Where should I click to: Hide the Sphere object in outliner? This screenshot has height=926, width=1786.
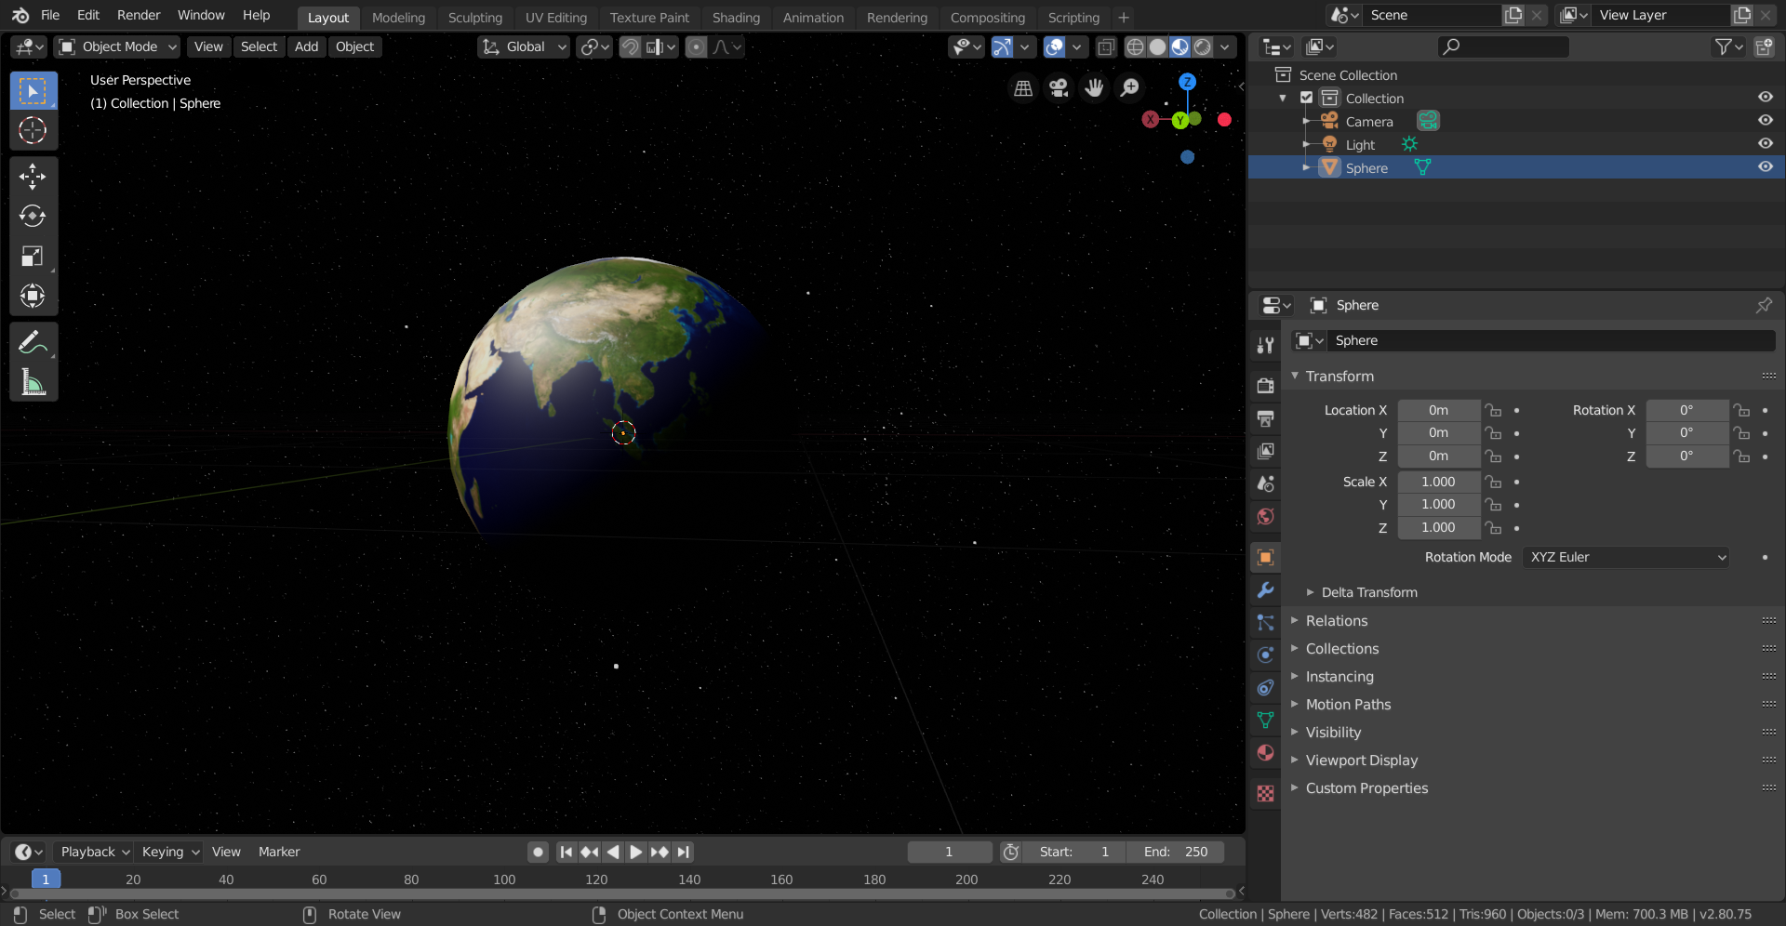tap(1765, 167)
